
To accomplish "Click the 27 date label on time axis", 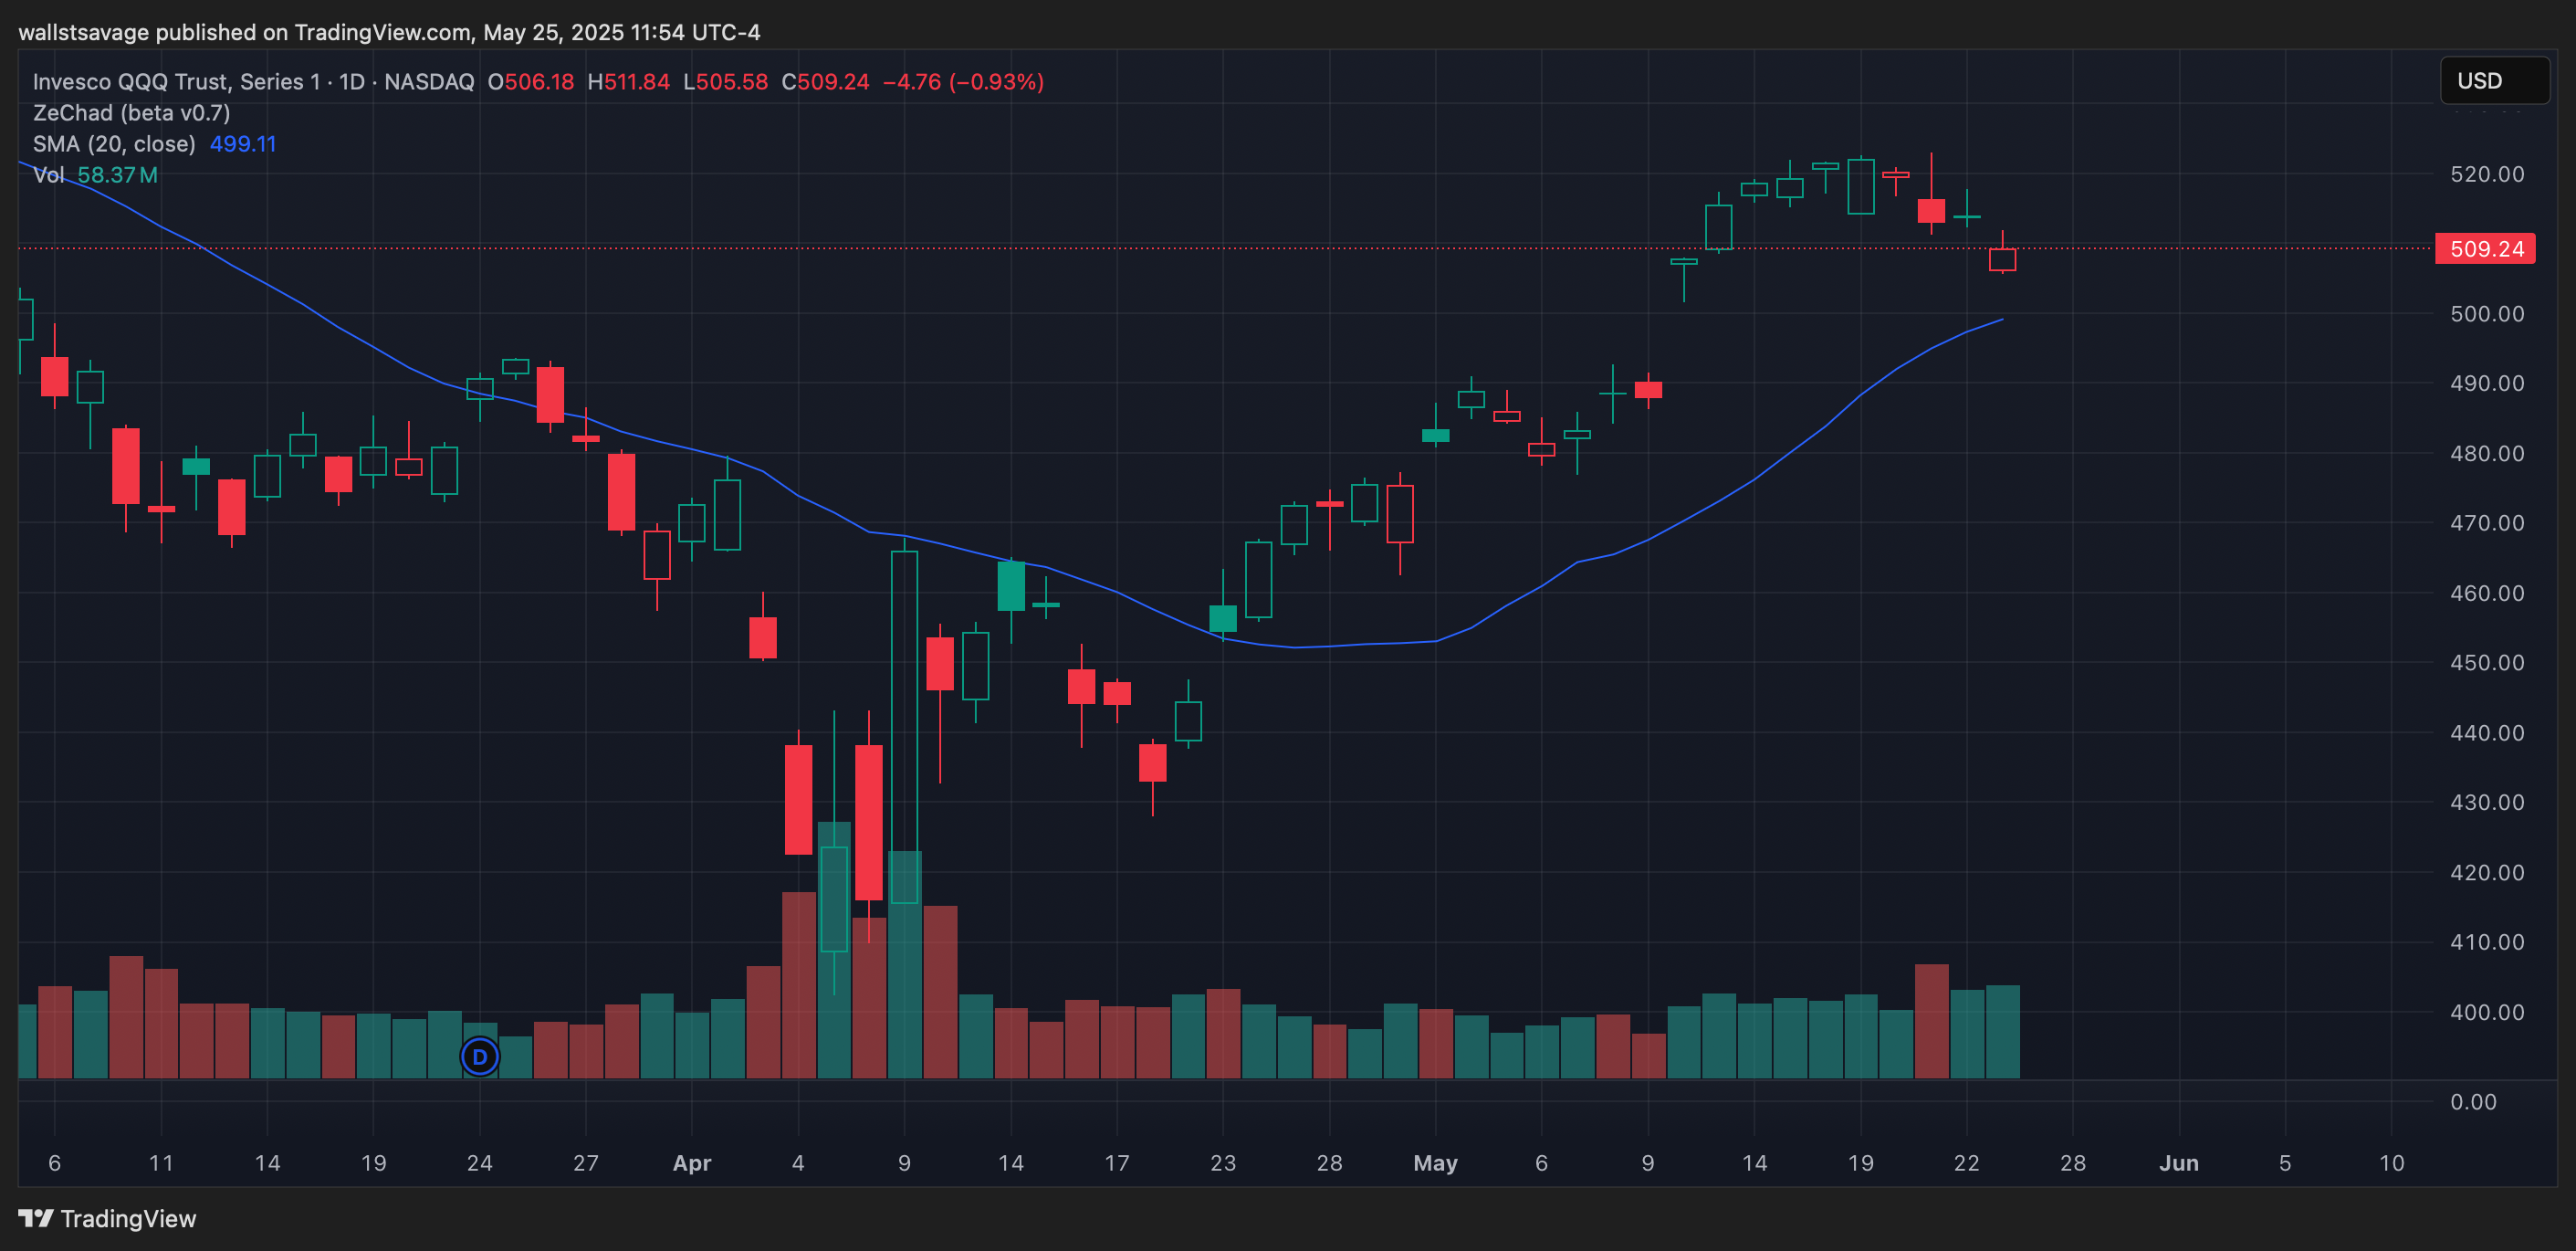I will 586,1163.
